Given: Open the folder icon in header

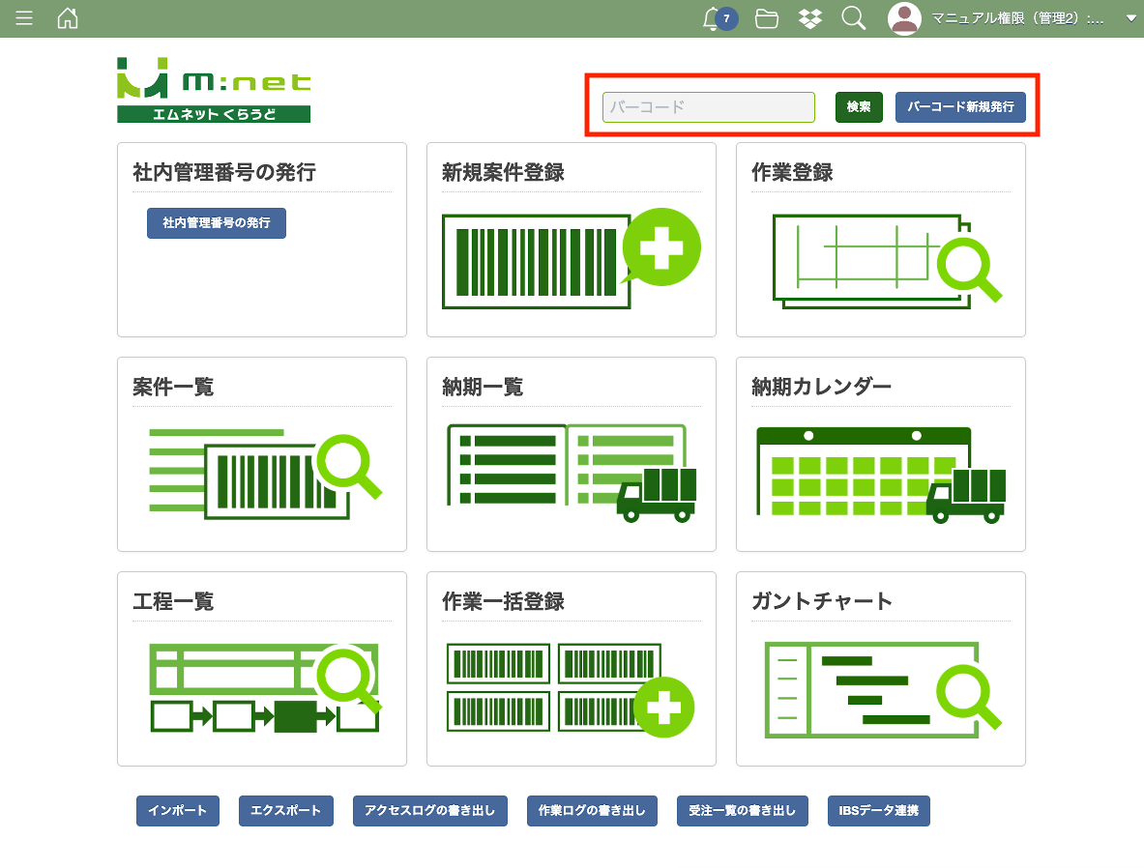Looking at the screenshot, I should click(767, 18).
